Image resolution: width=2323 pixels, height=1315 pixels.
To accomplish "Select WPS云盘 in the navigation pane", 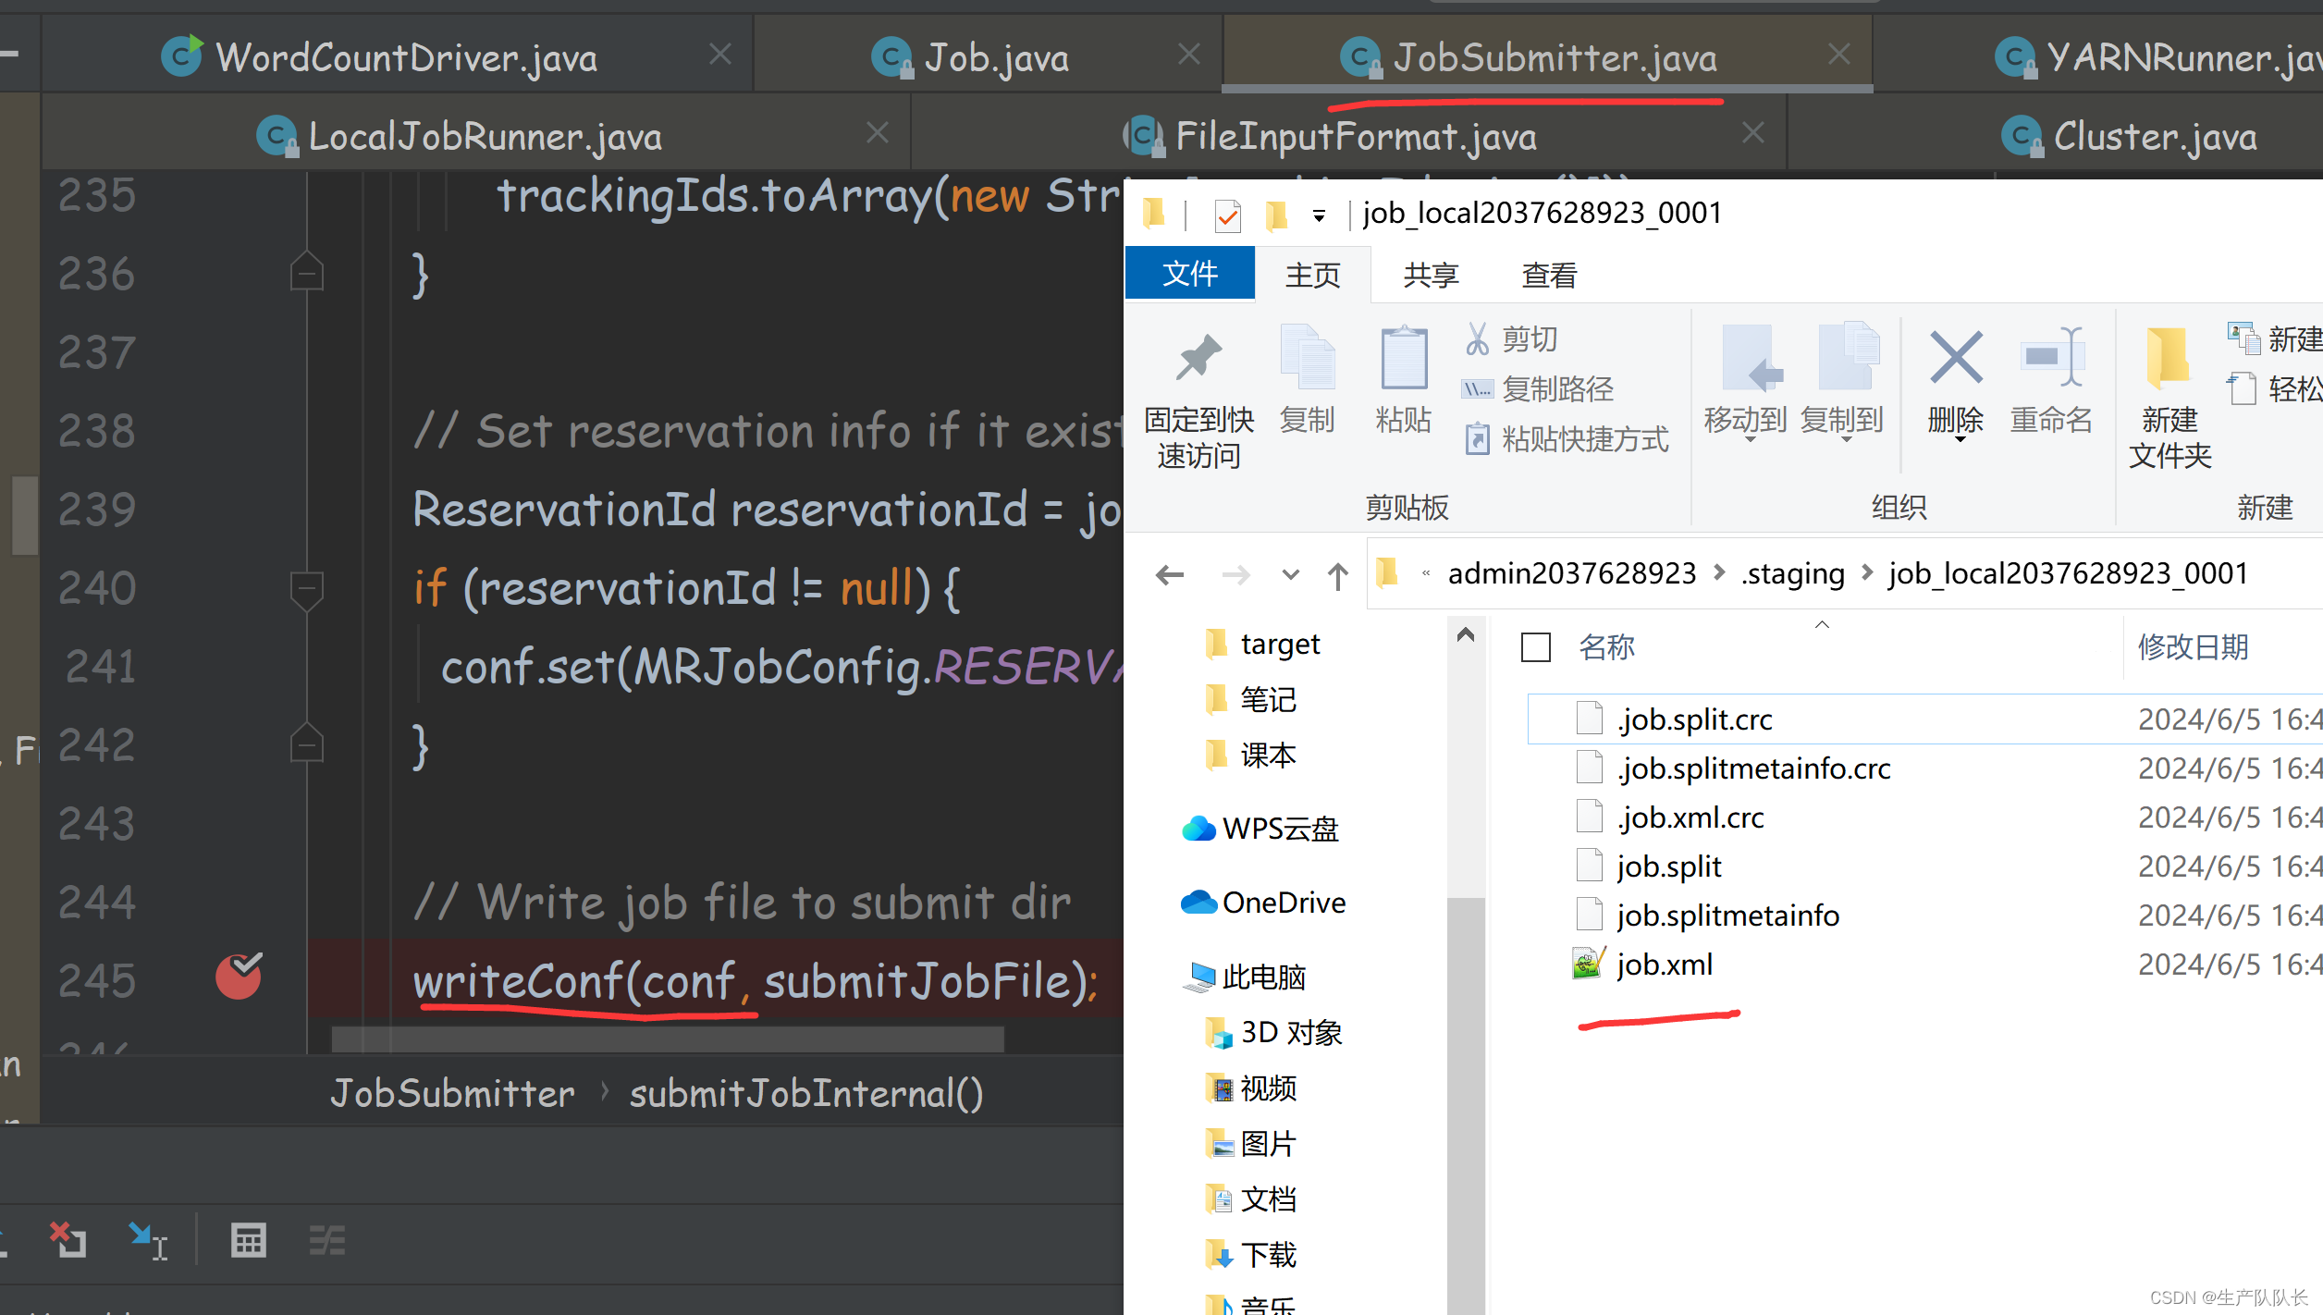I will click(x=1261, y=829).
